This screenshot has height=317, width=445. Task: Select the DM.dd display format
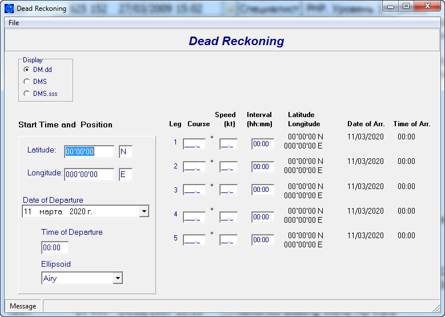[27, 70]
